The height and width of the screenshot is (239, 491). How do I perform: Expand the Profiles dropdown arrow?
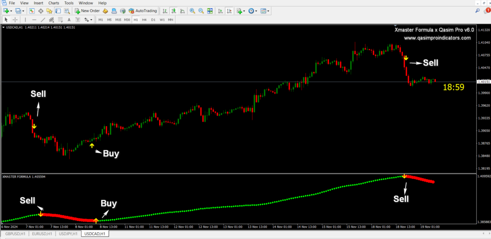pyautogui.click(x=23, y=11)
